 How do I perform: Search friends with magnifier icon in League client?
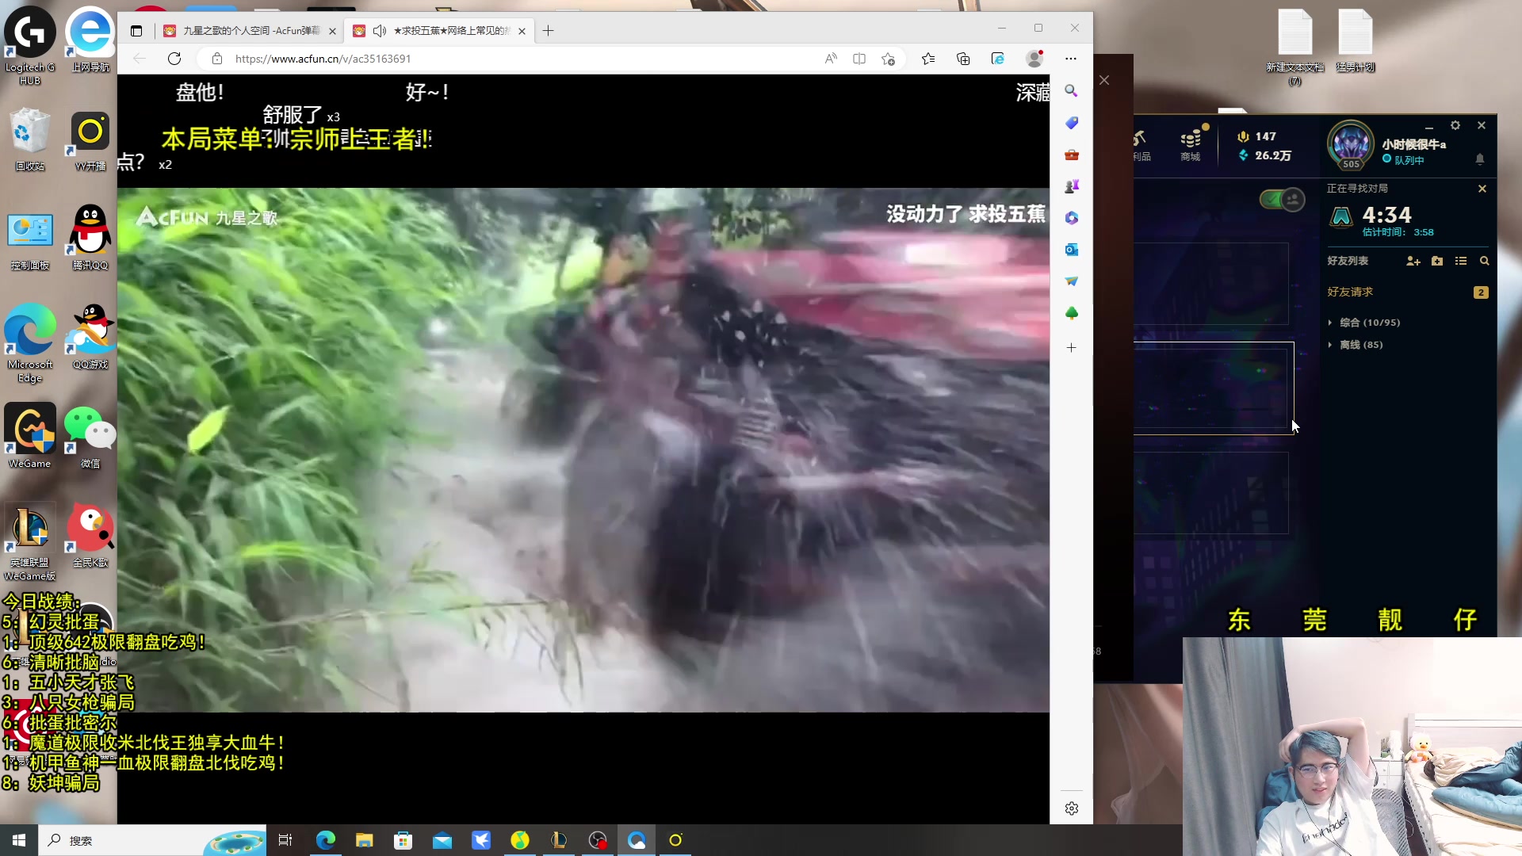1484,261
